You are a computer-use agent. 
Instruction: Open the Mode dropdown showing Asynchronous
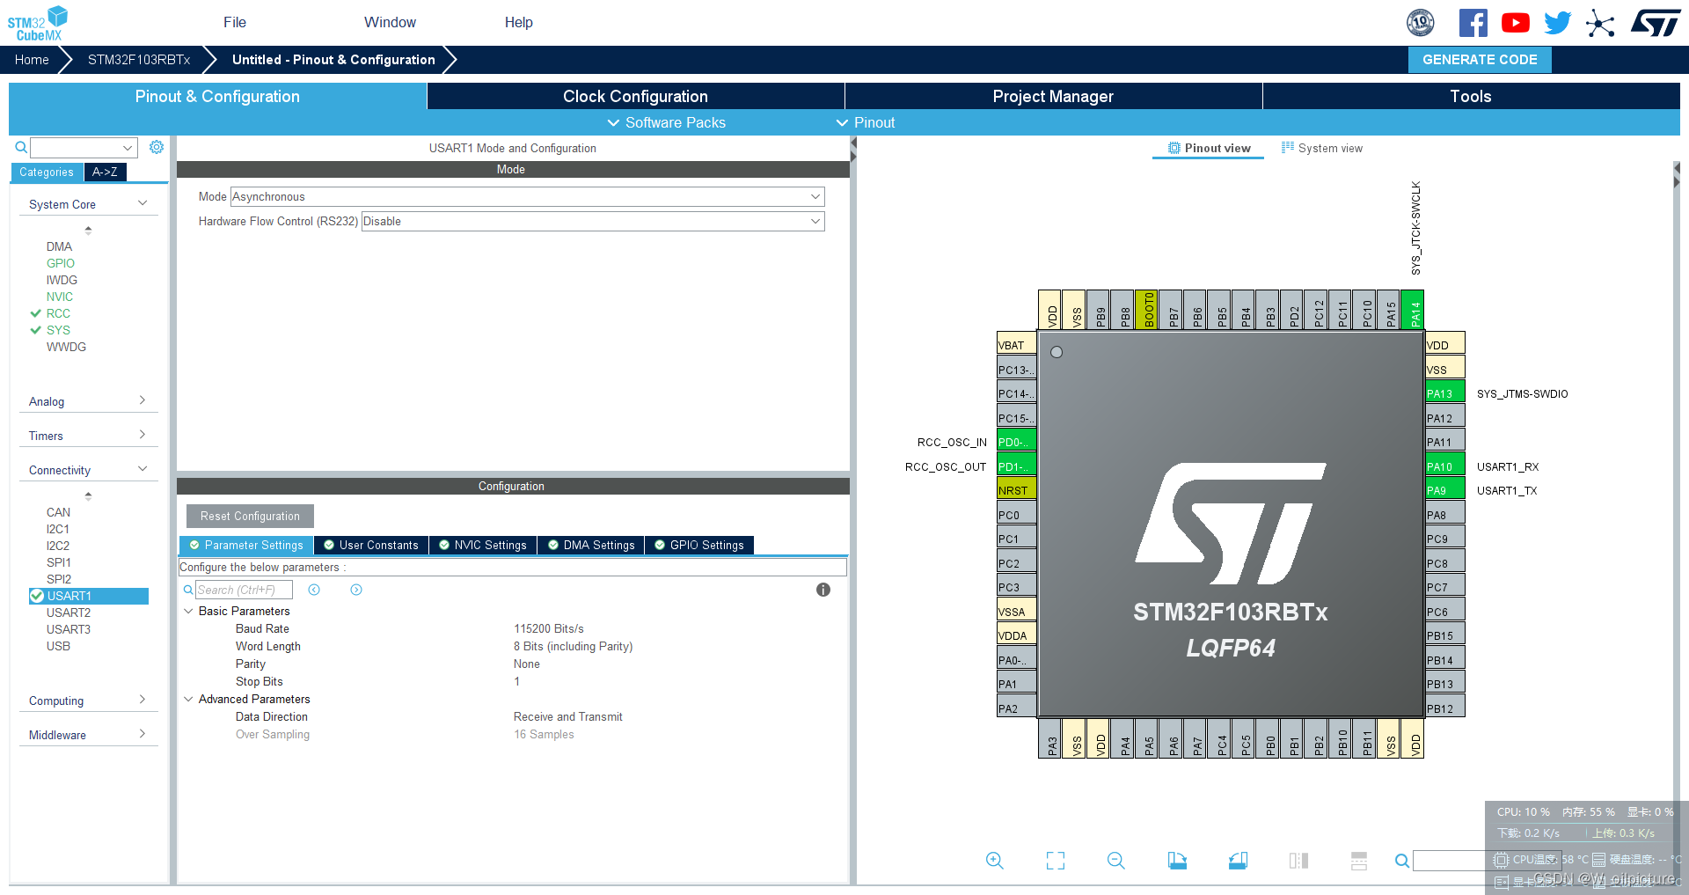(528, 196)
